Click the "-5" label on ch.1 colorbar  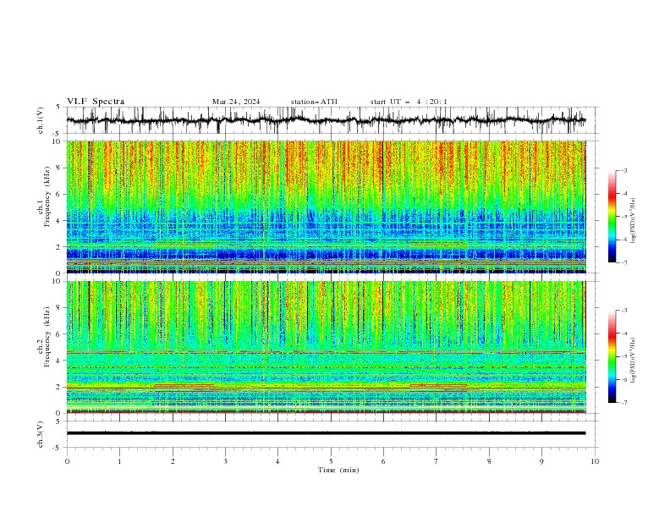(623, 217)
